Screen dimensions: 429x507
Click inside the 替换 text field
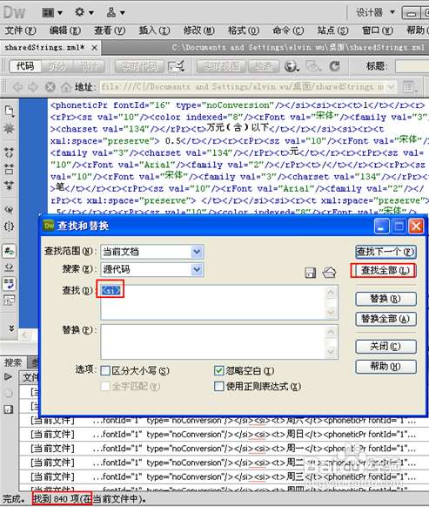coord(219,341)
